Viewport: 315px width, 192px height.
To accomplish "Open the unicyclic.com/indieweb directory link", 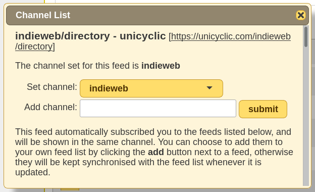I will (x=231, y=36).
